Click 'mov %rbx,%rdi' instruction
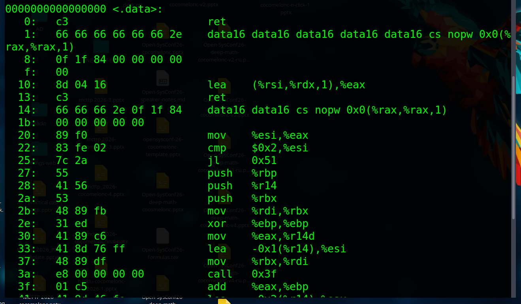Screen dimensions: 521x304 point(258,261)
